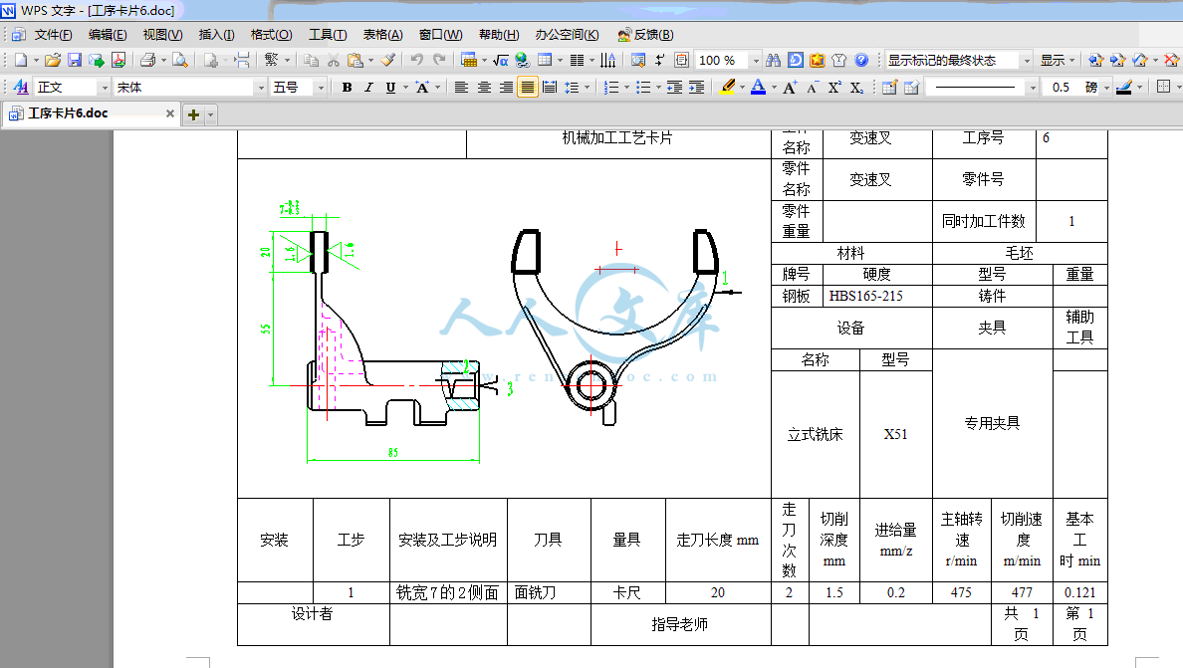
Task: Decrease indent of paragraph
Action: click(674, 88)
